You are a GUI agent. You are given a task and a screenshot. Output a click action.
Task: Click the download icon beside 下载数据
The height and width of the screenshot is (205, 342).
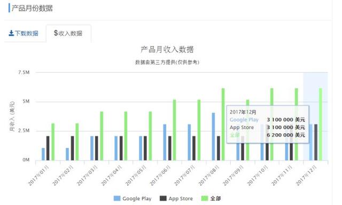11,33
